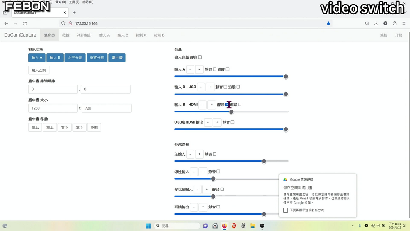
Task: Open Brave browser from the taskbar
Action: point(234,226)
